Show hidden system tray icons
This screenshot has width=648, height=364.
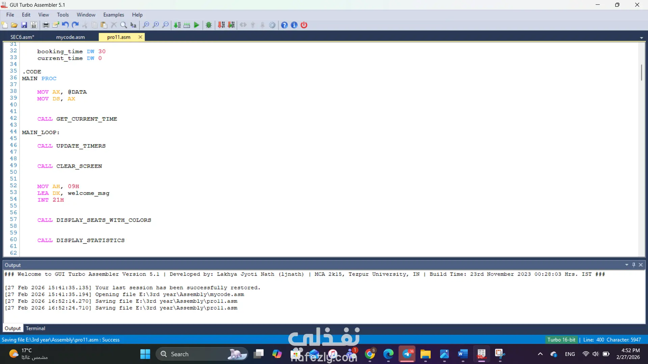click(540, 354)
